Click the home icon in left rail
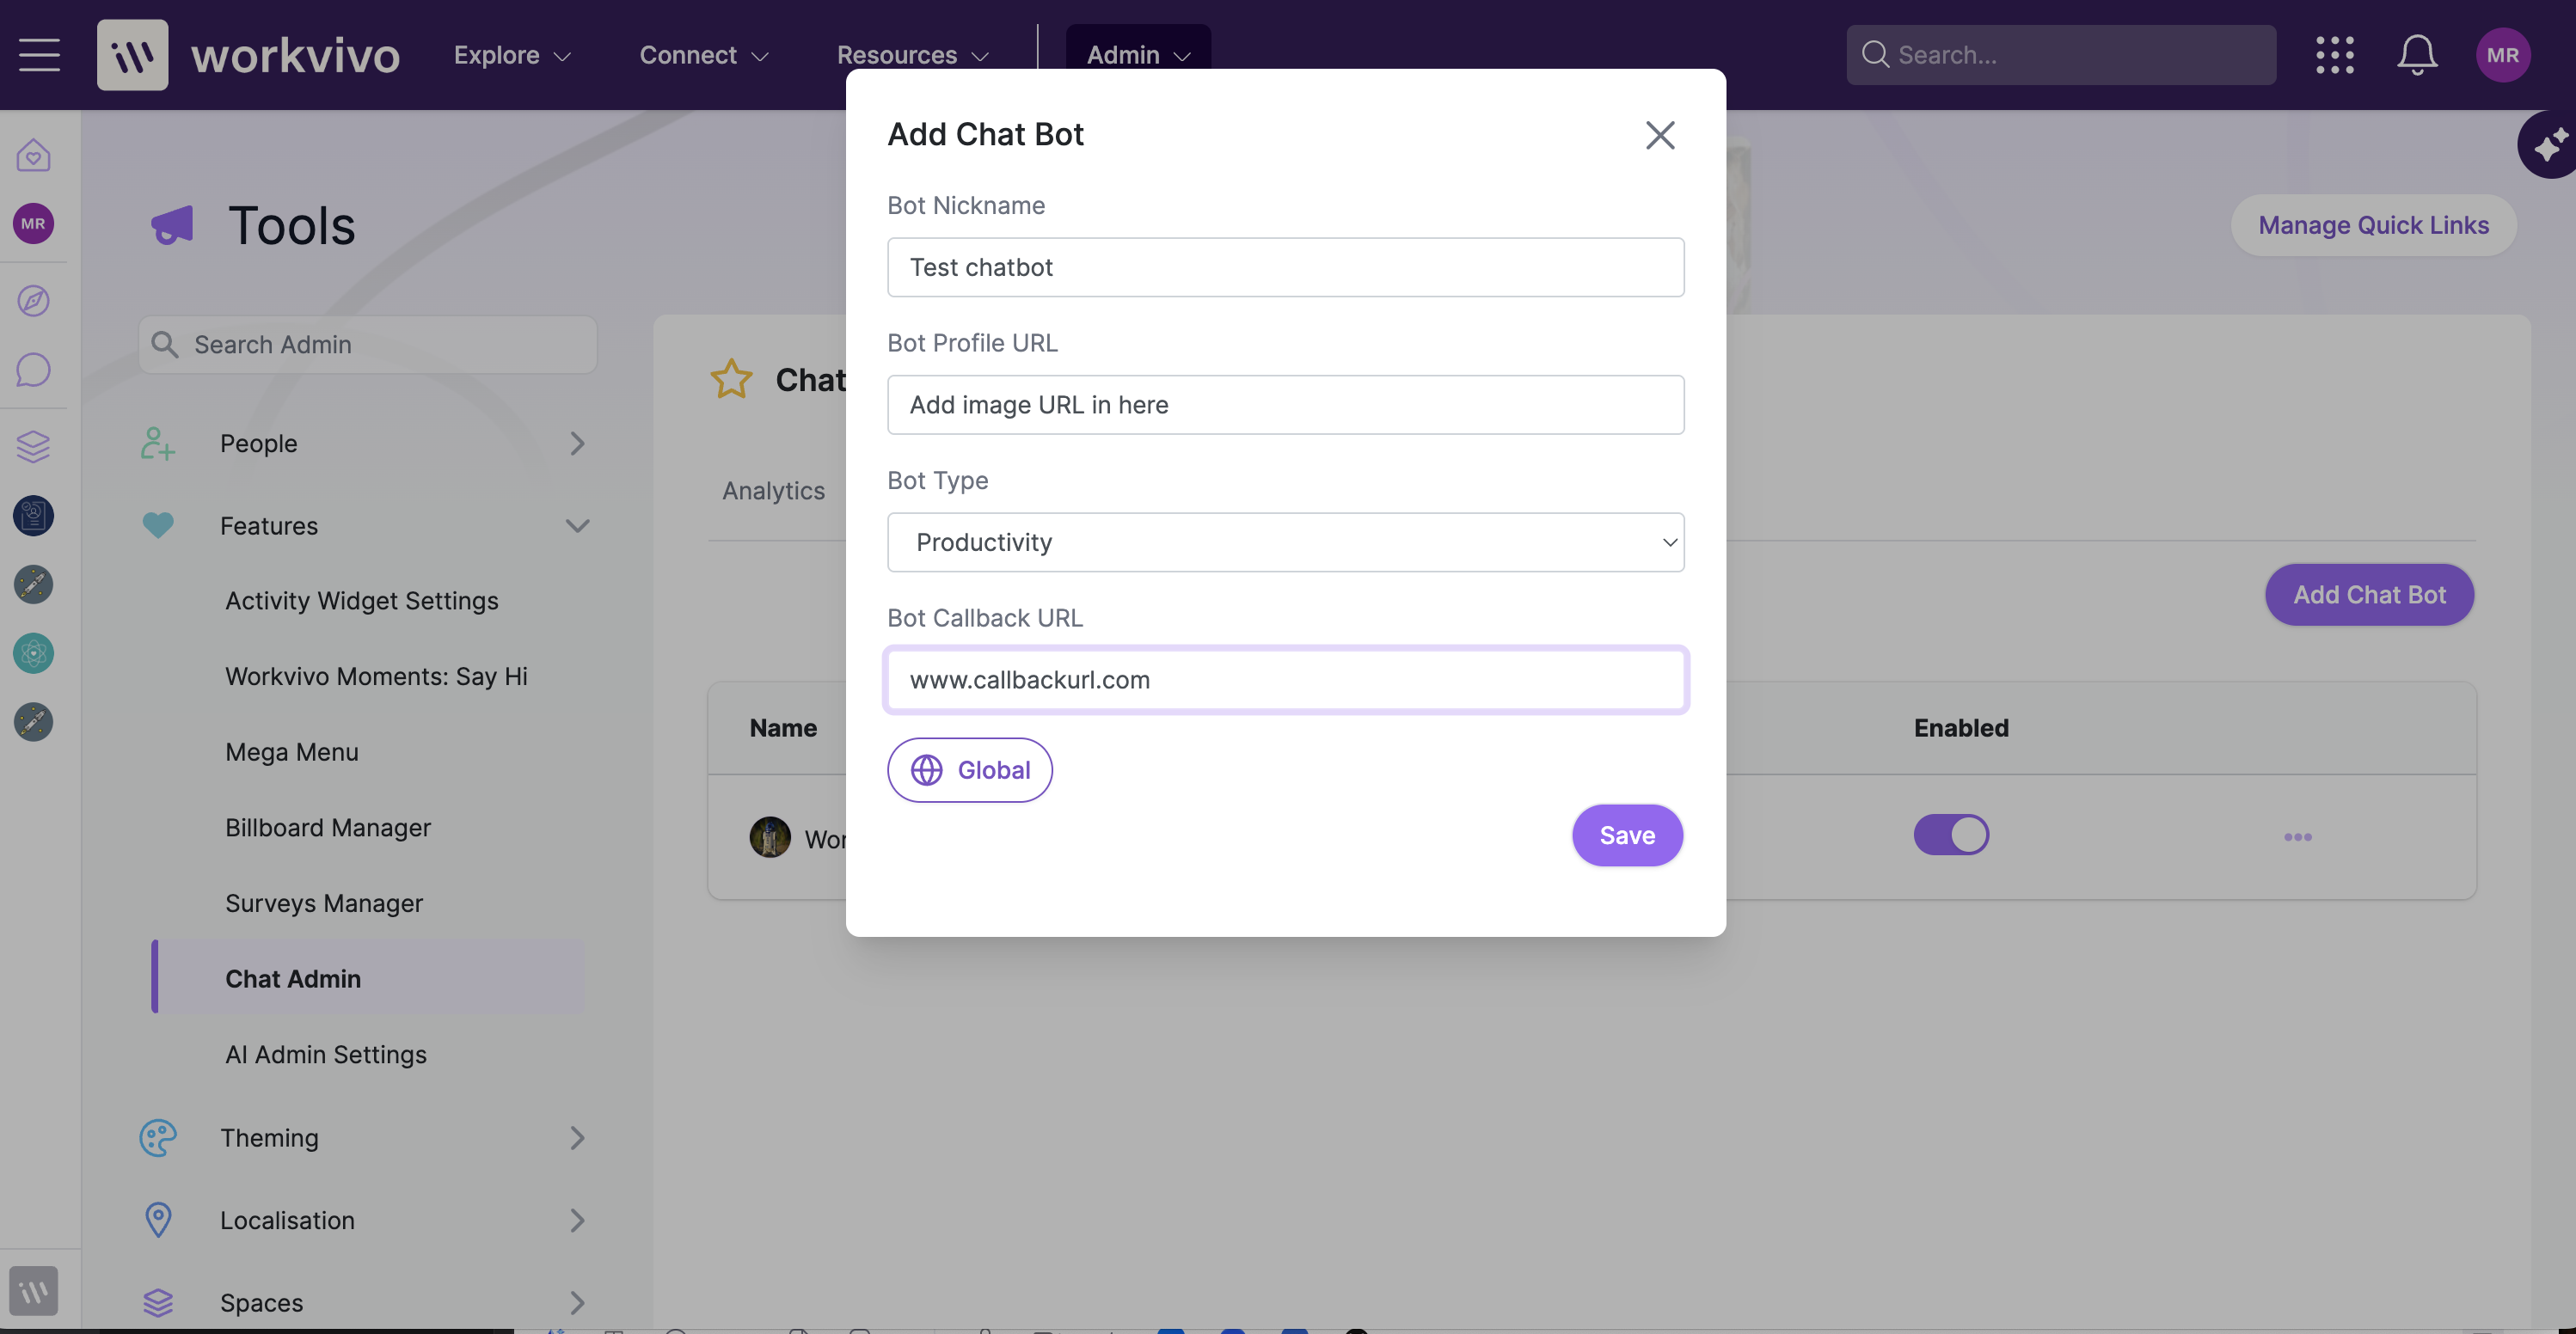2576x1334 pixels. (x=33, y=155)
